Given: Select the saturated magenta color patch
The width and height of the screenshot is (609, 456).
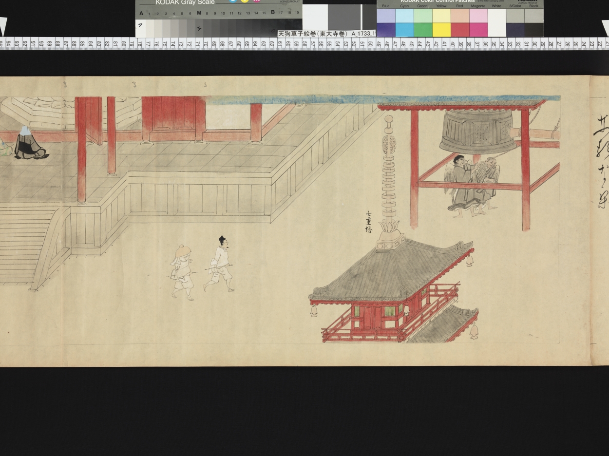Looking at the screenshot, I should pos(478,30).
